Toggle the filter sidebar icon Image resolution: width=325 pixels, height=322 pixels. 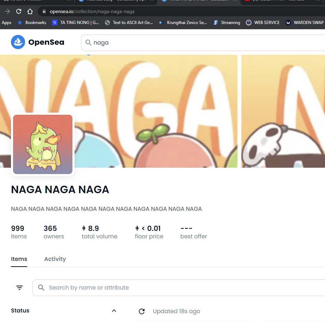coord(19,288)
